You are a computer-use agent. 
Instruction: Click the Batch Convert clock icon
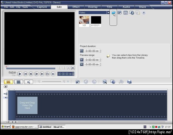click(113, 82)
